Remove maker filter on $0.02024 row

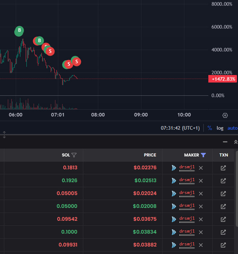coord(201,194)
